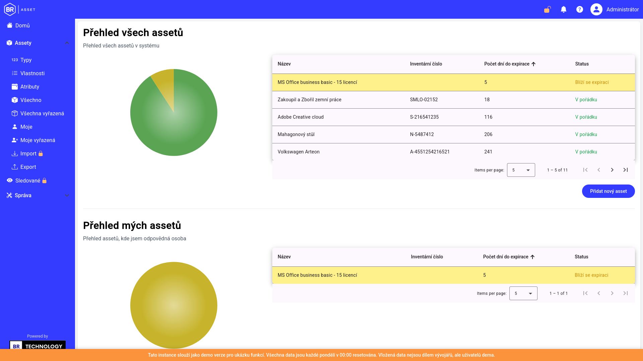Toggle sort arrow in my assets table header

pyautogui.click(x=532, y=257)
